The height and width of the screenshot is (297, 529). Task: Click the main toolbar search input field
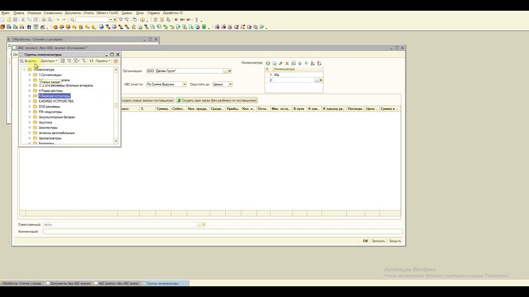pyautogui.click(x=92, y=19)
